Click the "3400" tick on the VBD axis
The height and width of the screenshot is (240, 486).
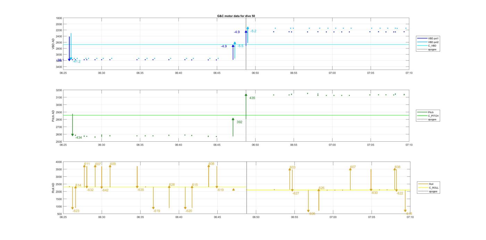pos(59,67)
